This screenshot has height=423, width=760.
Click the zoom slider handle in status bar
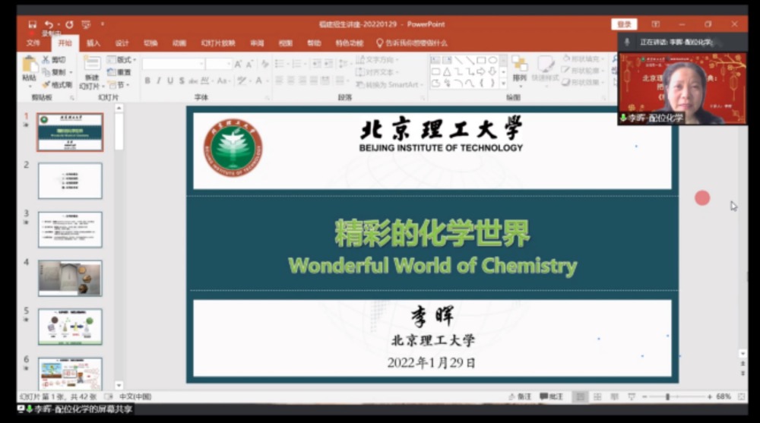[x=667, y=396]
